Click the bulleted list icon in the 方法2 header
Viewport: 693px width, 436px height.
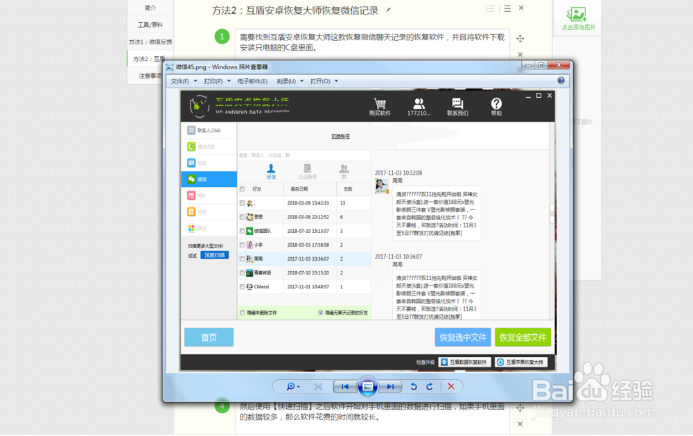pyautogui.click(x=507, y=8)
